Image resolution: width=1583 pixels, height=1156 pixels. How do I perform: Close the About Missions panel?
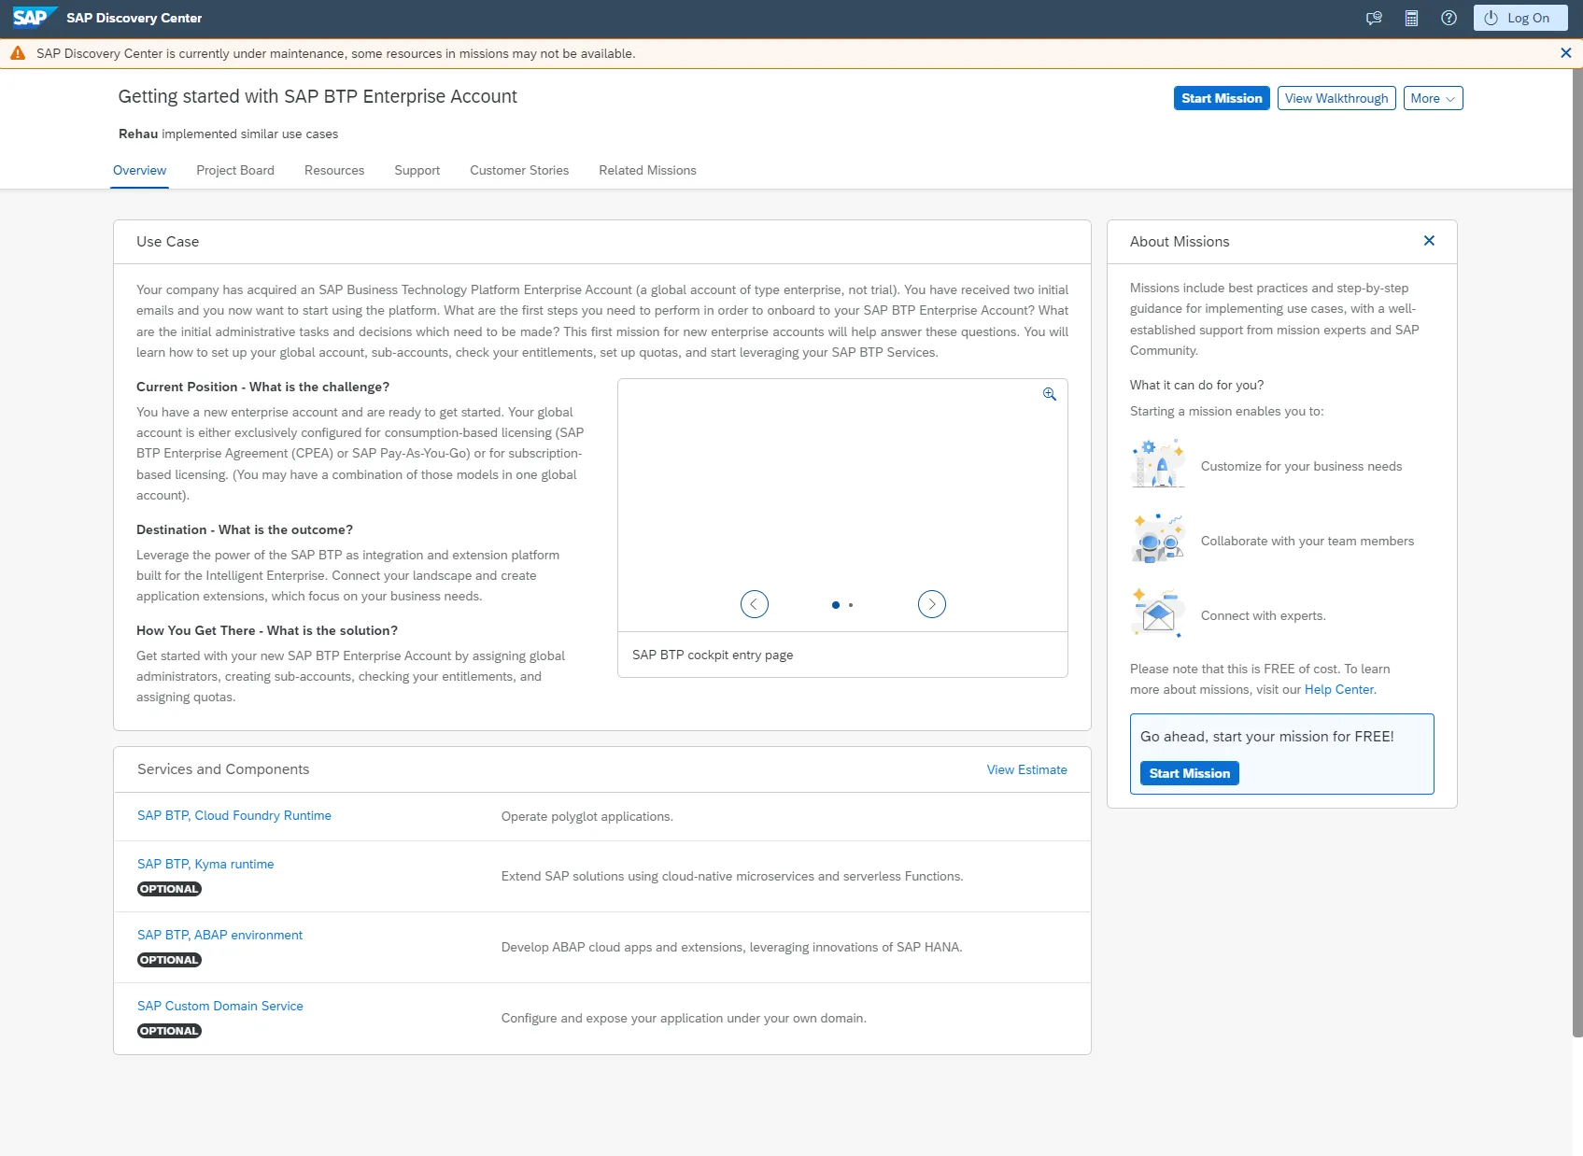tap(1428, 241)
